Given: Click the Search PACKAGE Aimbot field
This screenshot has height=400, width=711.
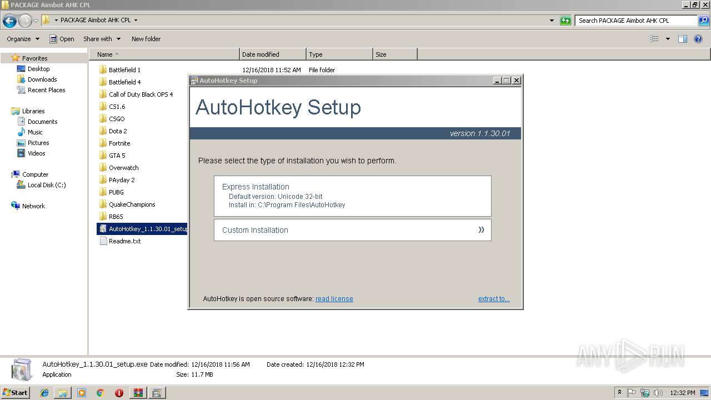Looking at the screenshot, I should [636, 21].
